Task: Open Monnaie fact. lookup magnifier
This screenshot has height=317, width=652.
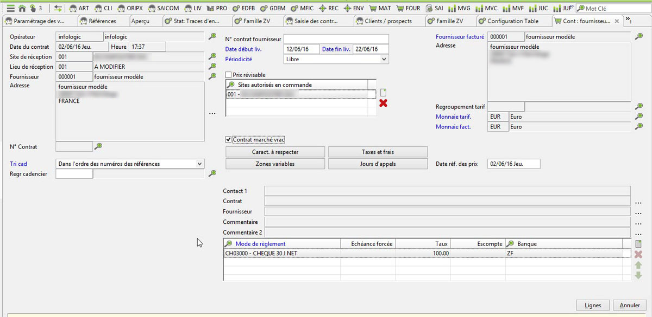Action: click(x=640, y=126)
